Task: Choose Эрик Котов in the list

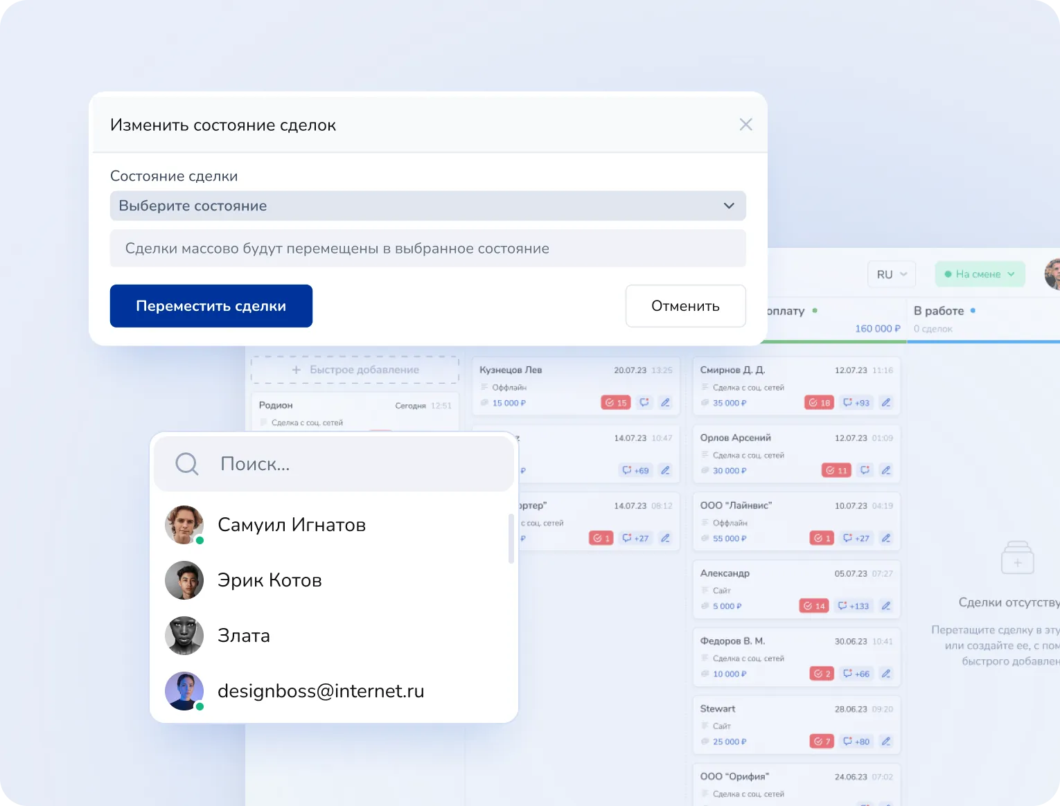Action: pos(270,580)
